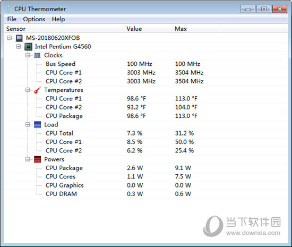Open the Options menu
The width and height of the screenshot is (292, 247).
(x=34, y=19)
